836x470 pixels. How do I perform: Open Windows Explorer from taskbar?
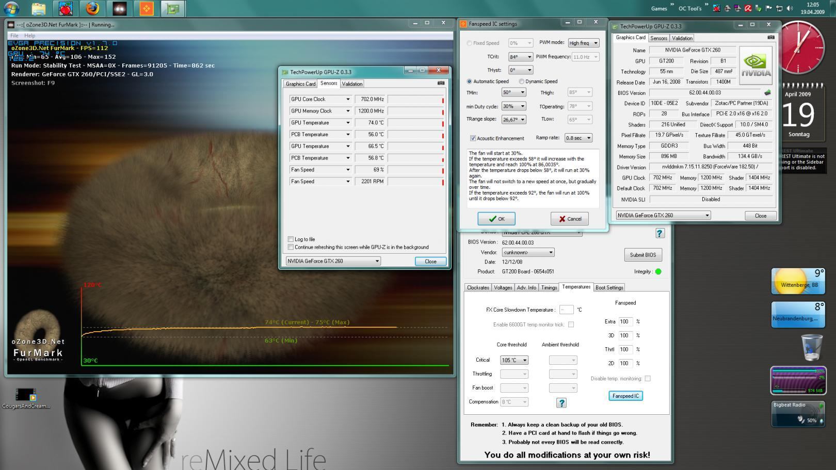38,8
